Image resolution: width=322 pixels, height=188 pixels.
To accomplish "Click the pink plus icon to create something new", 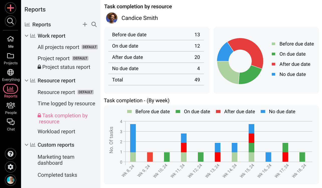I will pos(10,8).
